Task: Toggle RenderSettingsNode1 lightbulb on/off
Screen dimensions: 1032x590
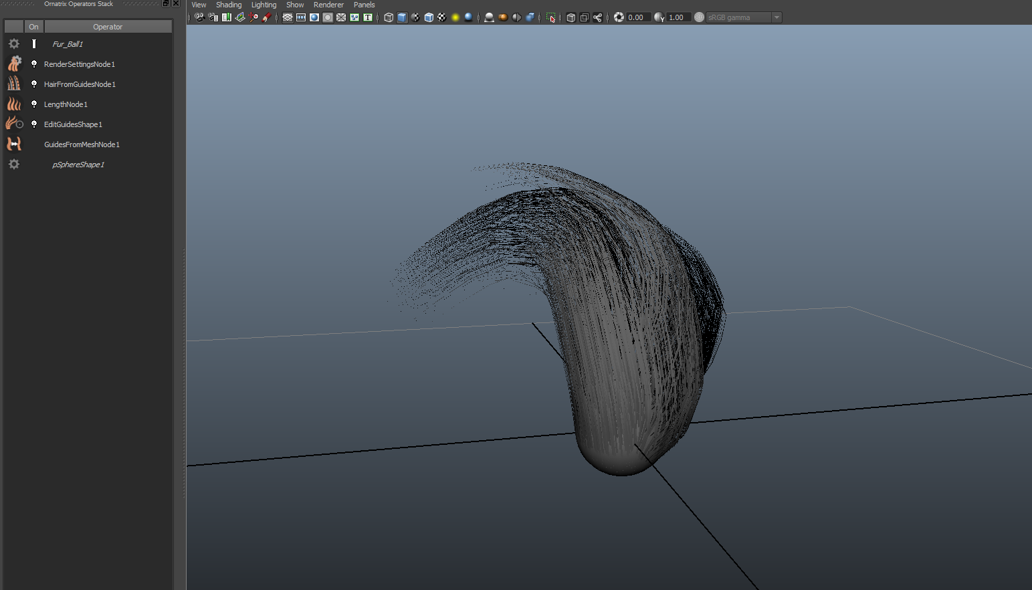Action: (x=34, y=64)
